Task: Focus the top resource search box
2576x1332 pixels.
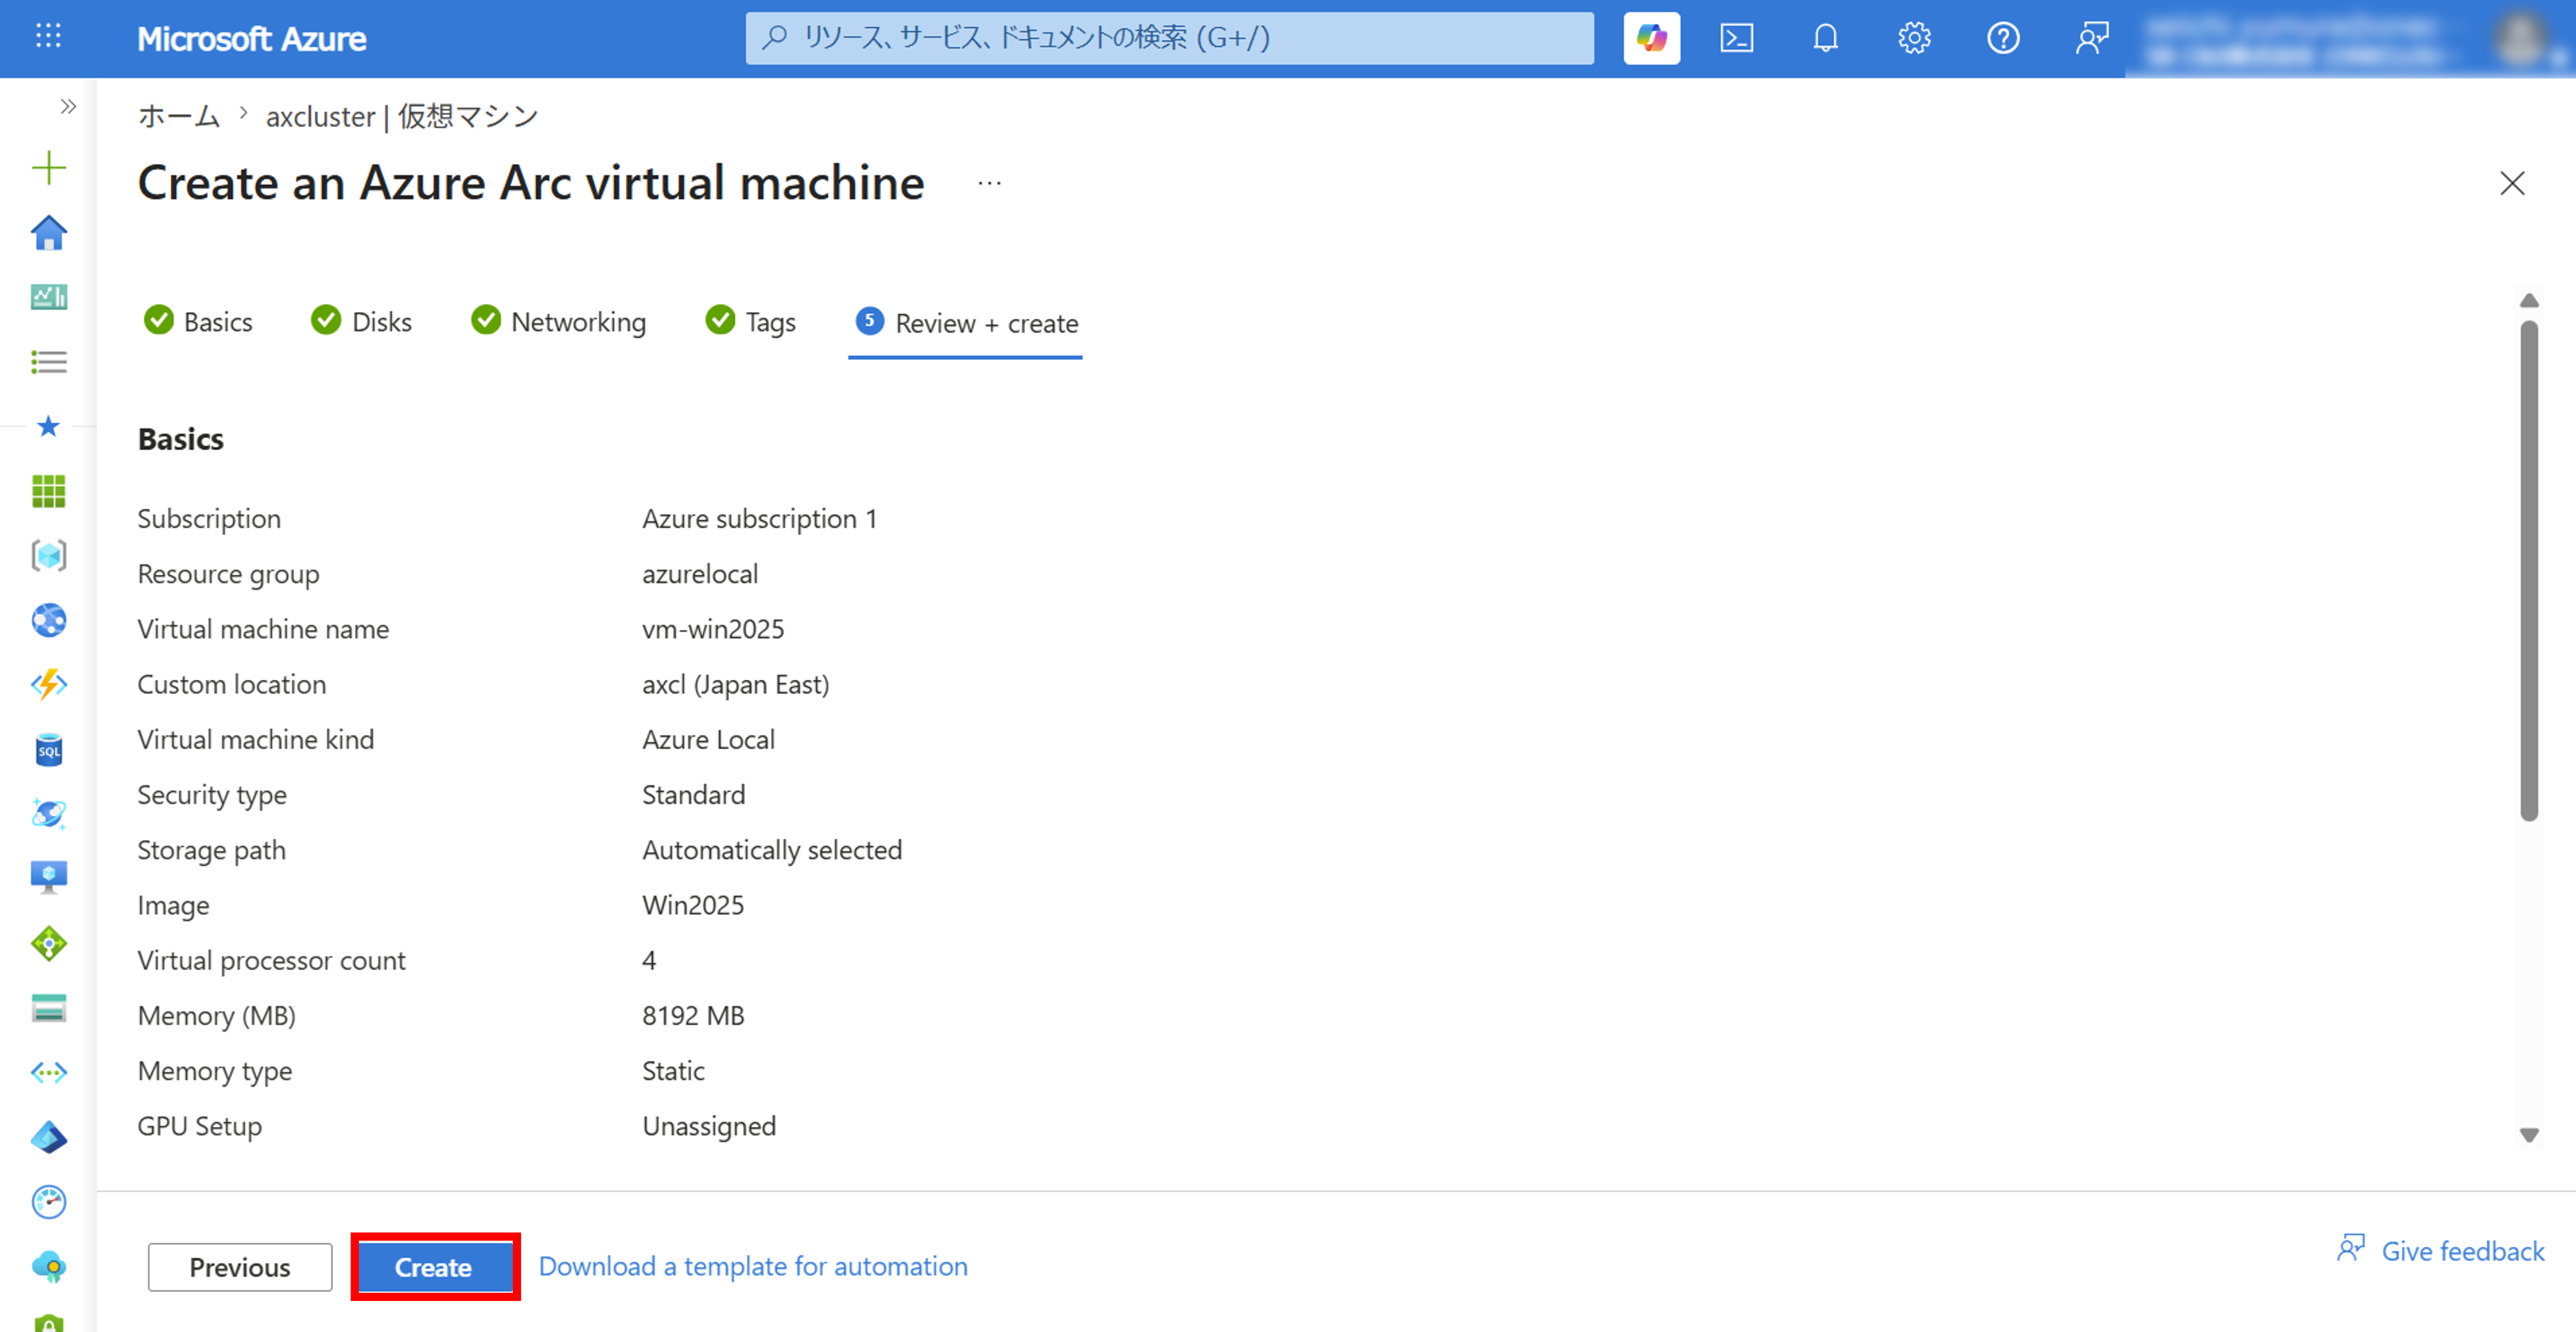Action: coord(1169,38)
